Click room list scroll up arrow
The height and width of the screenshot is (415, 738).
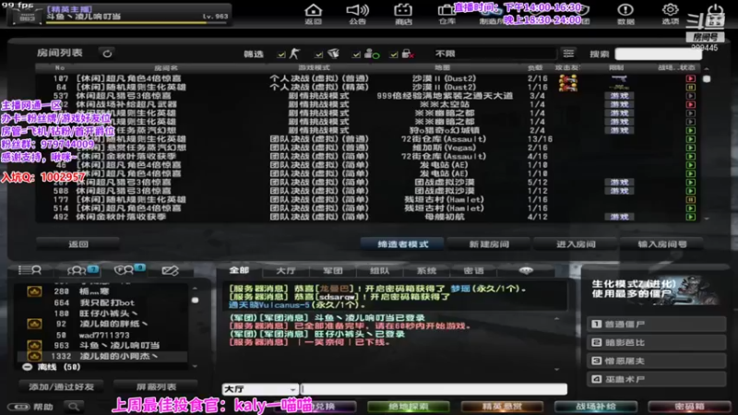pyautogui.click(x=706, y=69)
